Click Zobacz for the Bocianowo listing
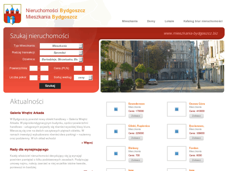Viewport: 228px width, 171px height. click(x=196, y=138)
